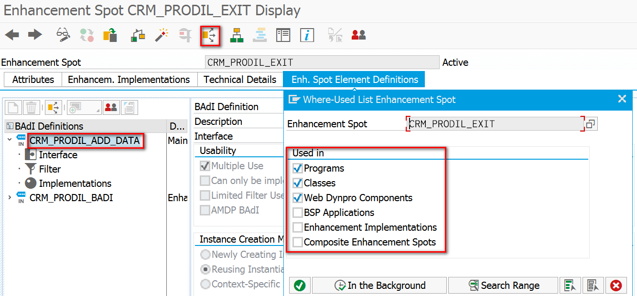This screenshot has height=296, width=637.
Task: Click the Search Range button
Action: (x=503, y=286)
